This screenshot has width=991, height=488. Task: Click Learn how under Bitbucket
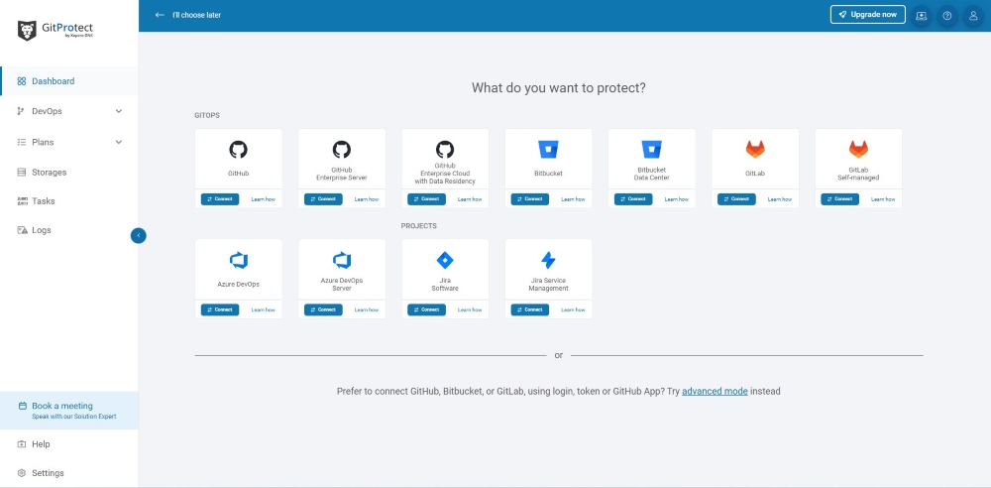click(x=573, y=199)
